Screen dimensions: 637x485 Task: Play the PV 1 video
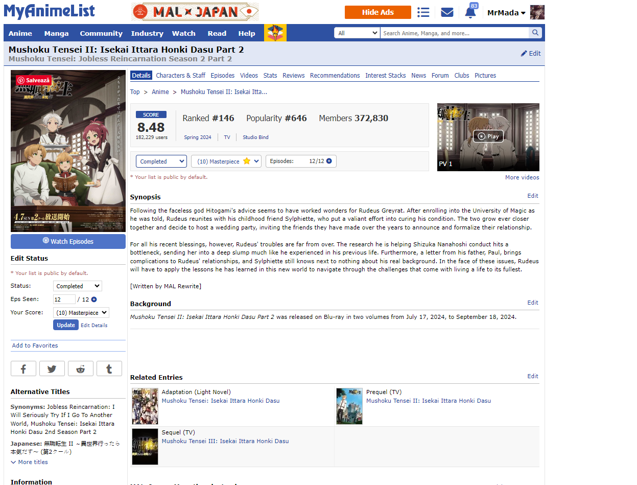(x=488, y=137)
